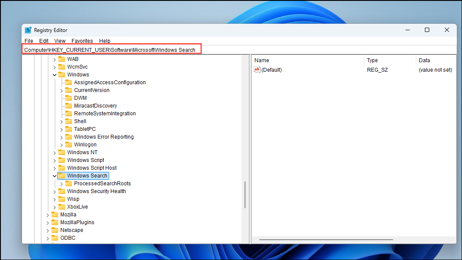Expand the WcmSvc key
This screenshot has height=260, width=462.
(54, 67)
